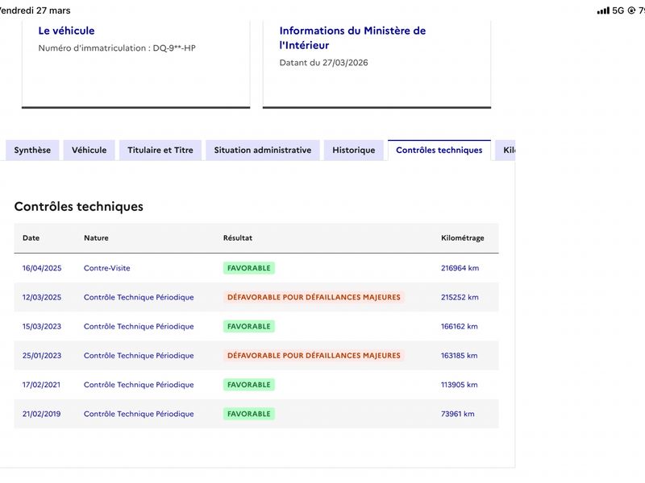
Task: Go to the Historique tab
Action: click(x=354, y=151)
